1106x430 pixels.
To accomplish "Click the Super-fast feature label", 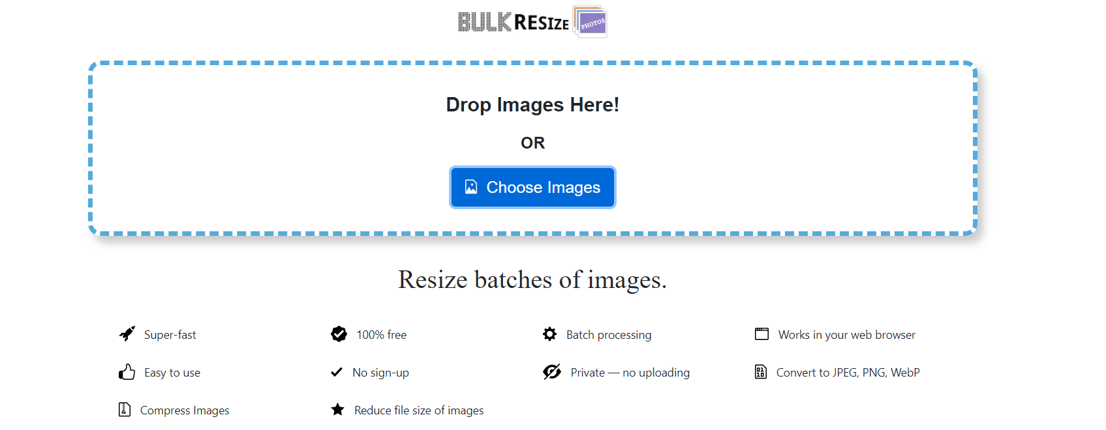I will coord(170,334).
